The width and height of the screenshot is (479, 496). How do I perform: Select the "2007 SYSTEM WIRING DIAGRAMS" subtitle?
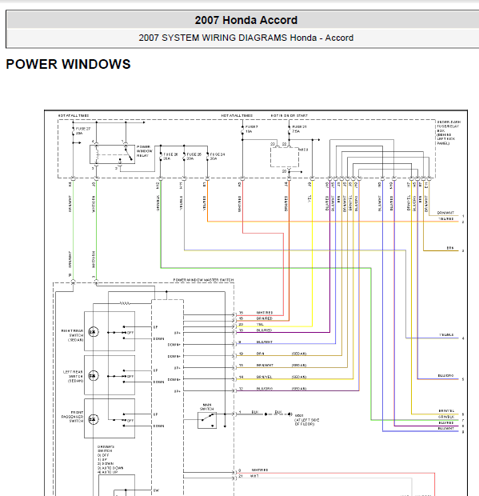213,38
